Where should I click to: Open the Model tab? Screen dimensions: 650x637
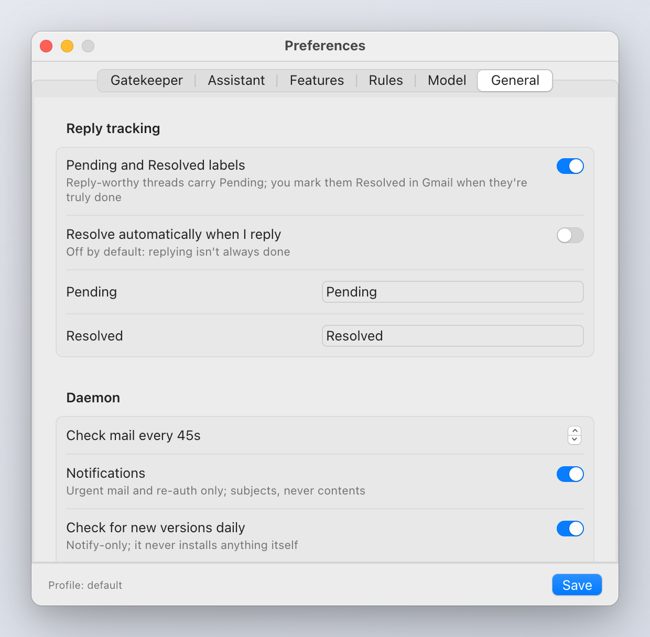pos(447,80)
